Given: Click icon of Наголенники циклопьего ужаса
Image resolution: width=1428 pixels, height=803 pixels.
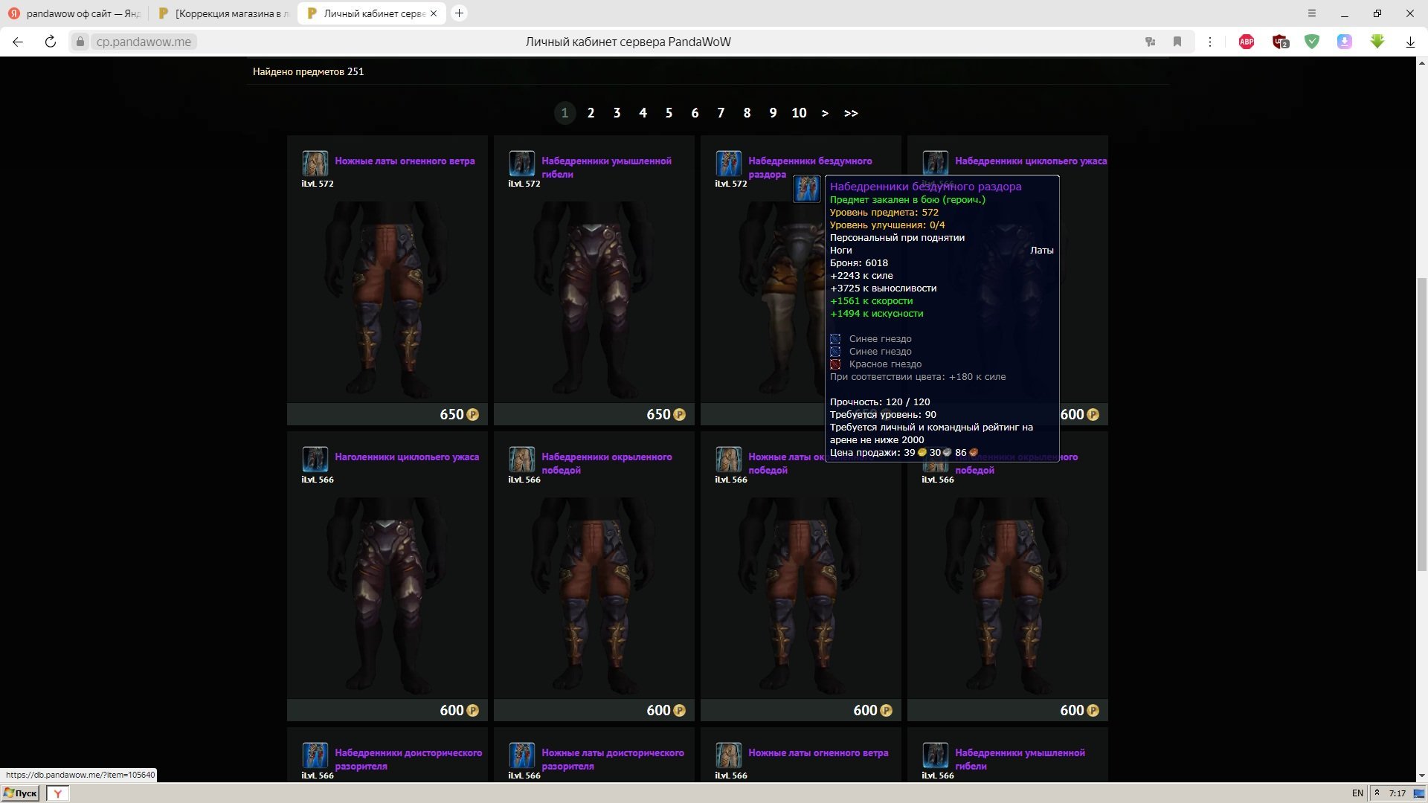Looking at the screenshot, I should (x=315, y=459).
